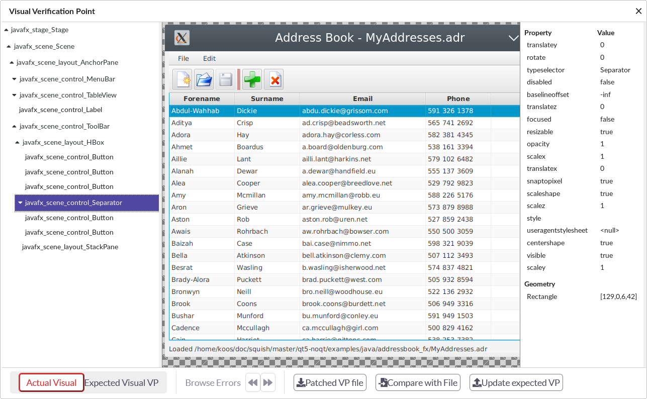This screenshot has height=399, width=647.
Task: Click the Patched VP file button
Action: 330,383
